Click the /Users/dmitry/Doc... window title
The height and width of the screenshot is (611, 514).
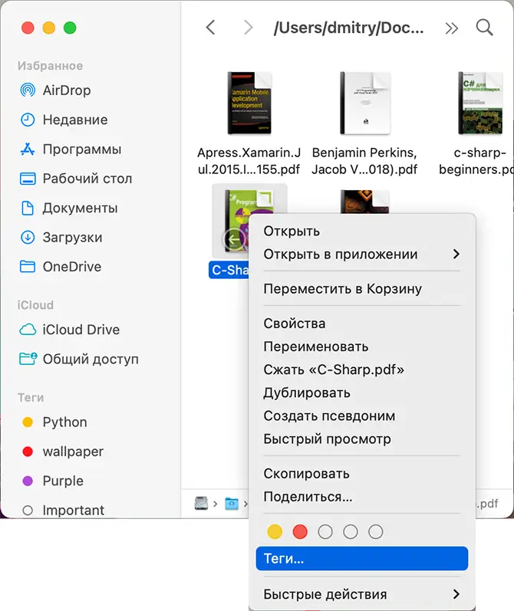348,28
